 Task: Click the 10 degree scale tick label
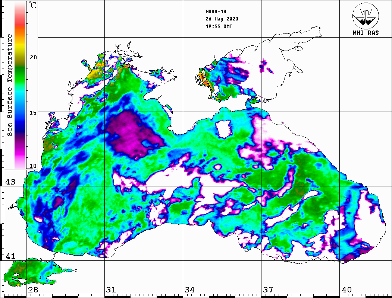pos(33,166)
